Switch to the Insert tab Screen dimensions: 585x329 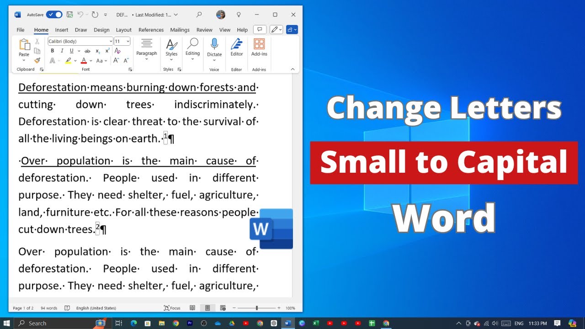point(62,30)
